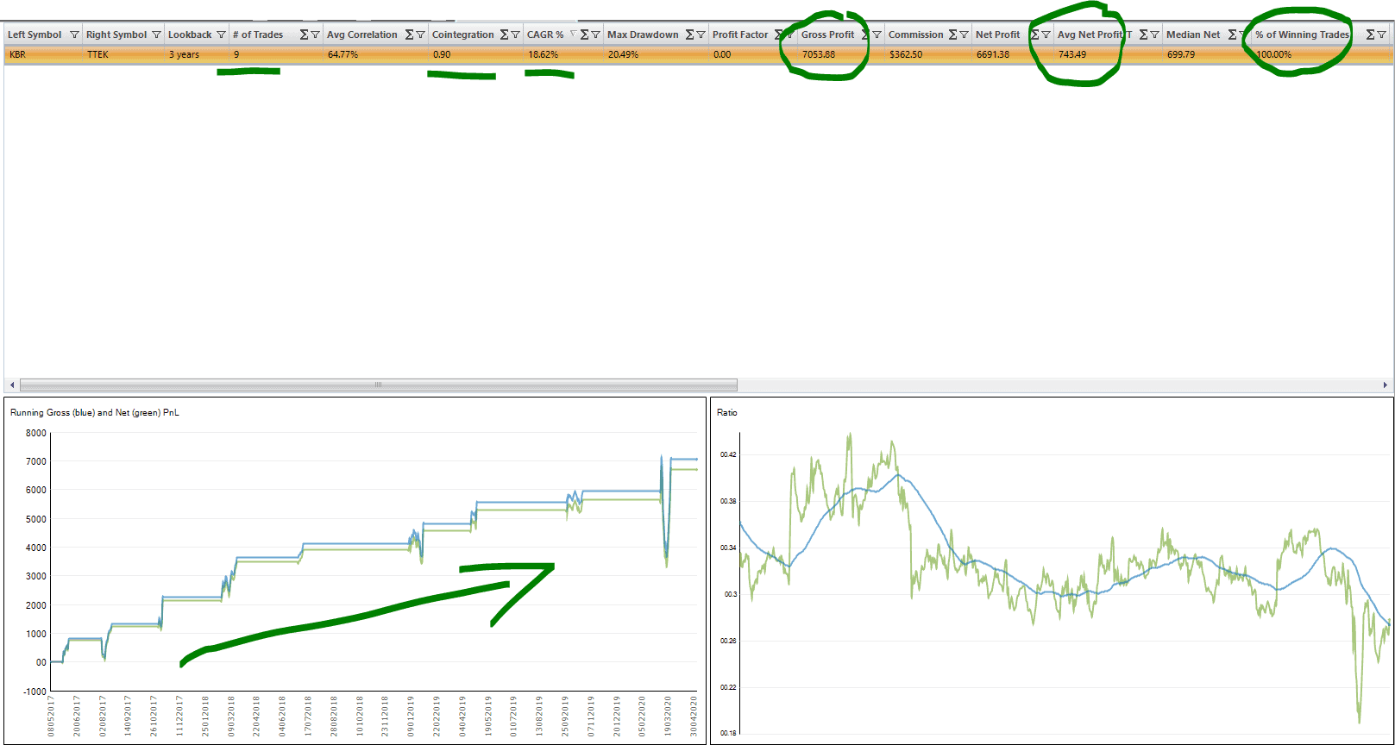Sort by the Max Drawdown column header
Viewport: 1395px width, 745px height.
(643, 34)
